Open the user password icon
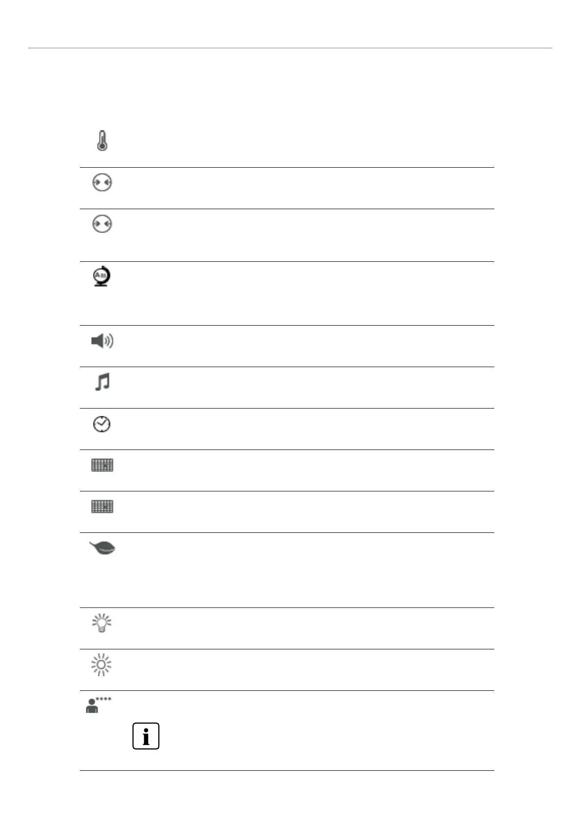 pyautogui.click(x=92, y=706)
